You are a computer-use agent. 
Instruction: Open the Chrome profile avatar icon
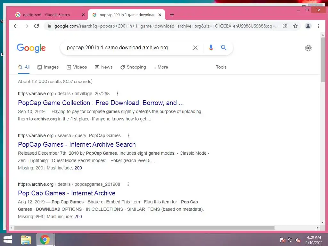tap(308, 26)
